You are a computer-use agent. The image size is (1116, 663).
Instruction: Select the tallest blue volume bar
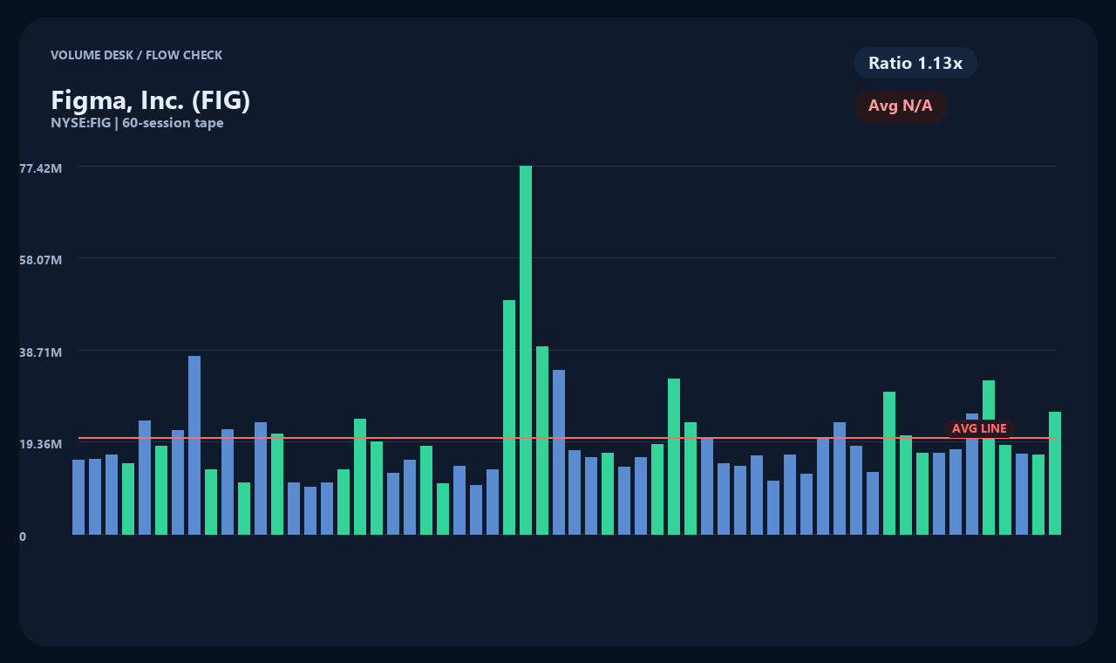pyautogui.click(x=194, y=445)
